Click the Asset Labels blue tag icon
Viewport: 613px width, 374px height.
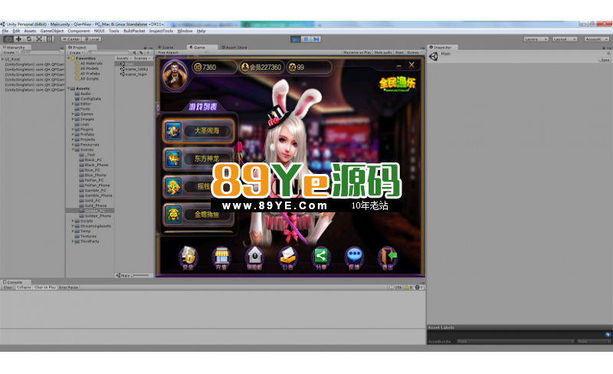[608, 334]
